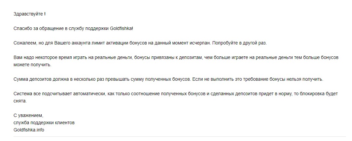Open the "Goldfishka.info" signature link
This screenshot has height=141, width=352.
29,130
